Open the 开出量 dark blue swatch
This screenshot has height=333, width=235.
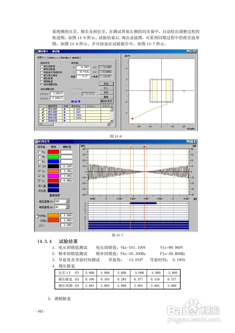click(x=53, y=190)
